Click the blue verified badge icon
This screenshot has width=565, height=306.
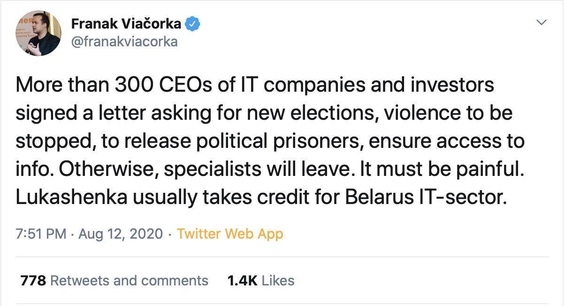pyautogui.click(x=193, y=23)
